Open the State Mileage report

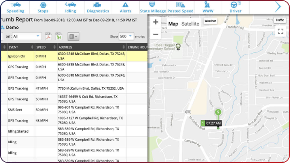[153, 7]
